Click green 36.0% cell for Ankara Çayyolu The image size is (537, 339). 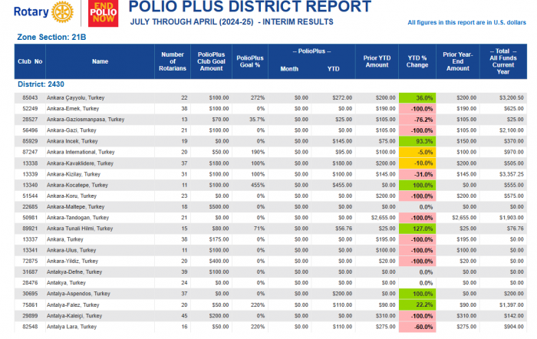[x=417, y=98]
